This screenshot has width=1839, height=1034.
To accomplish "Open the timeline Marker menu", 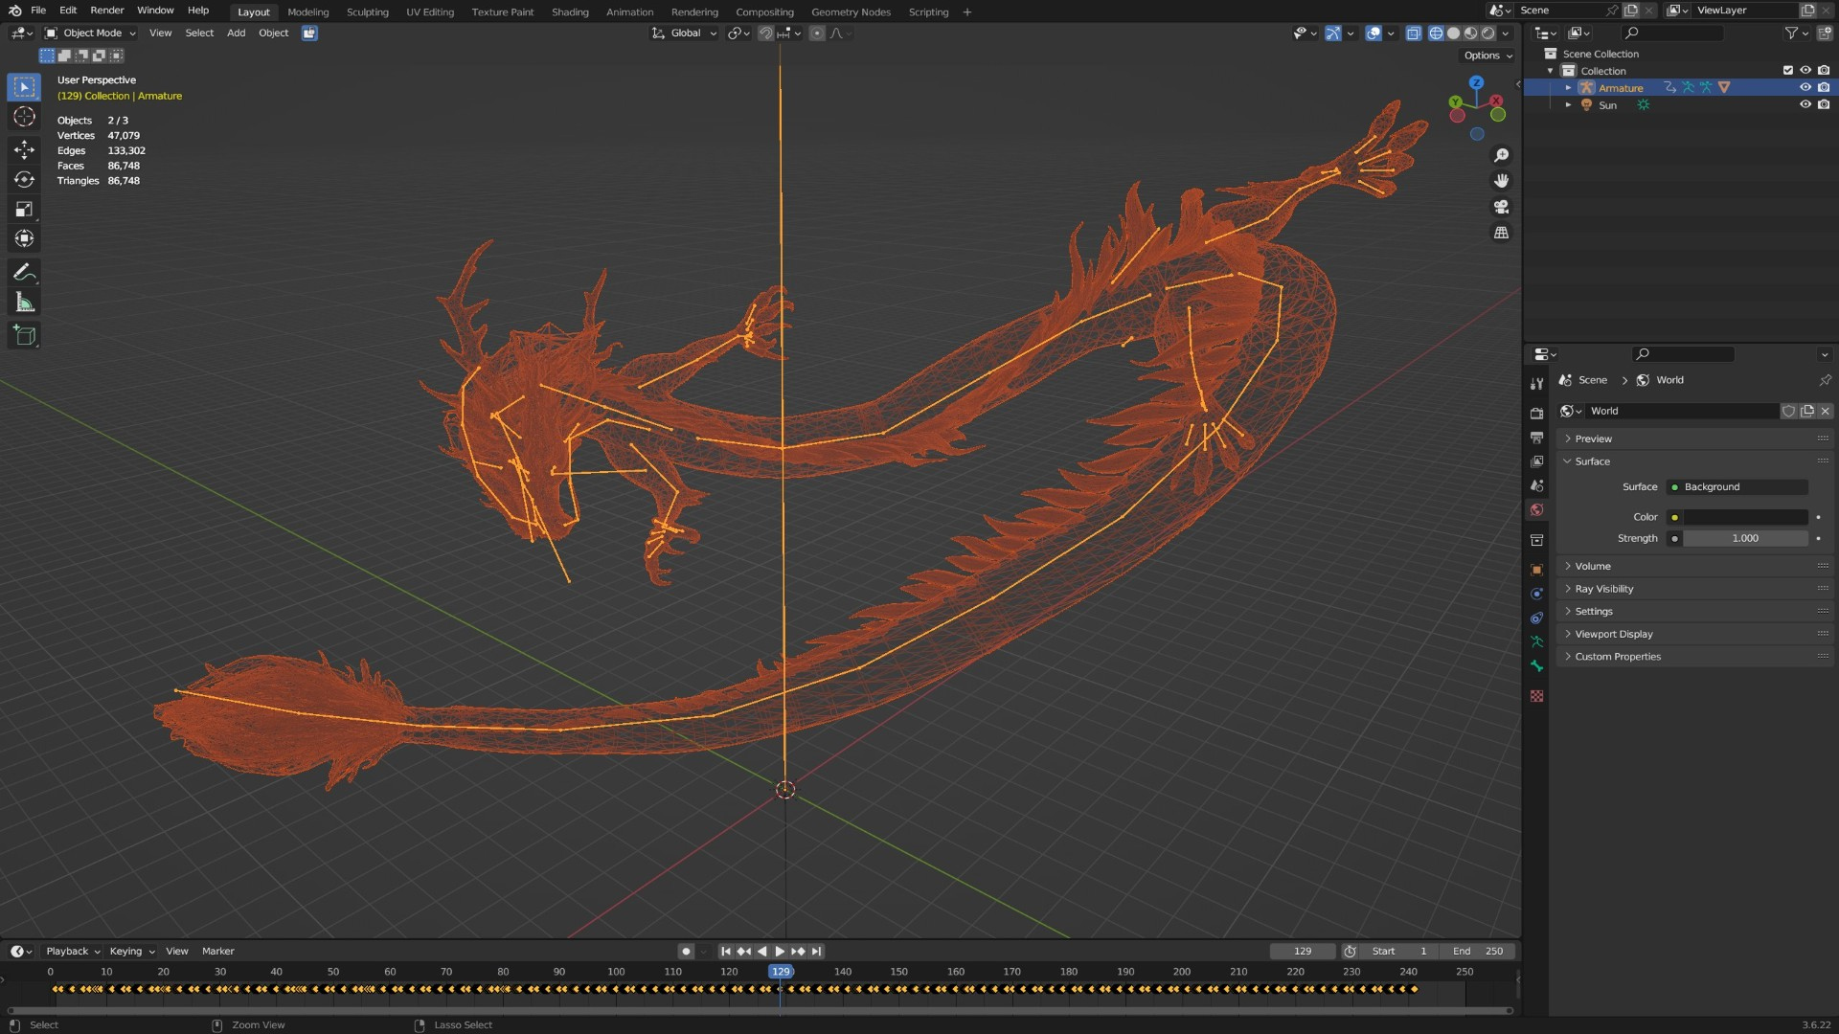I will [217, 952].
